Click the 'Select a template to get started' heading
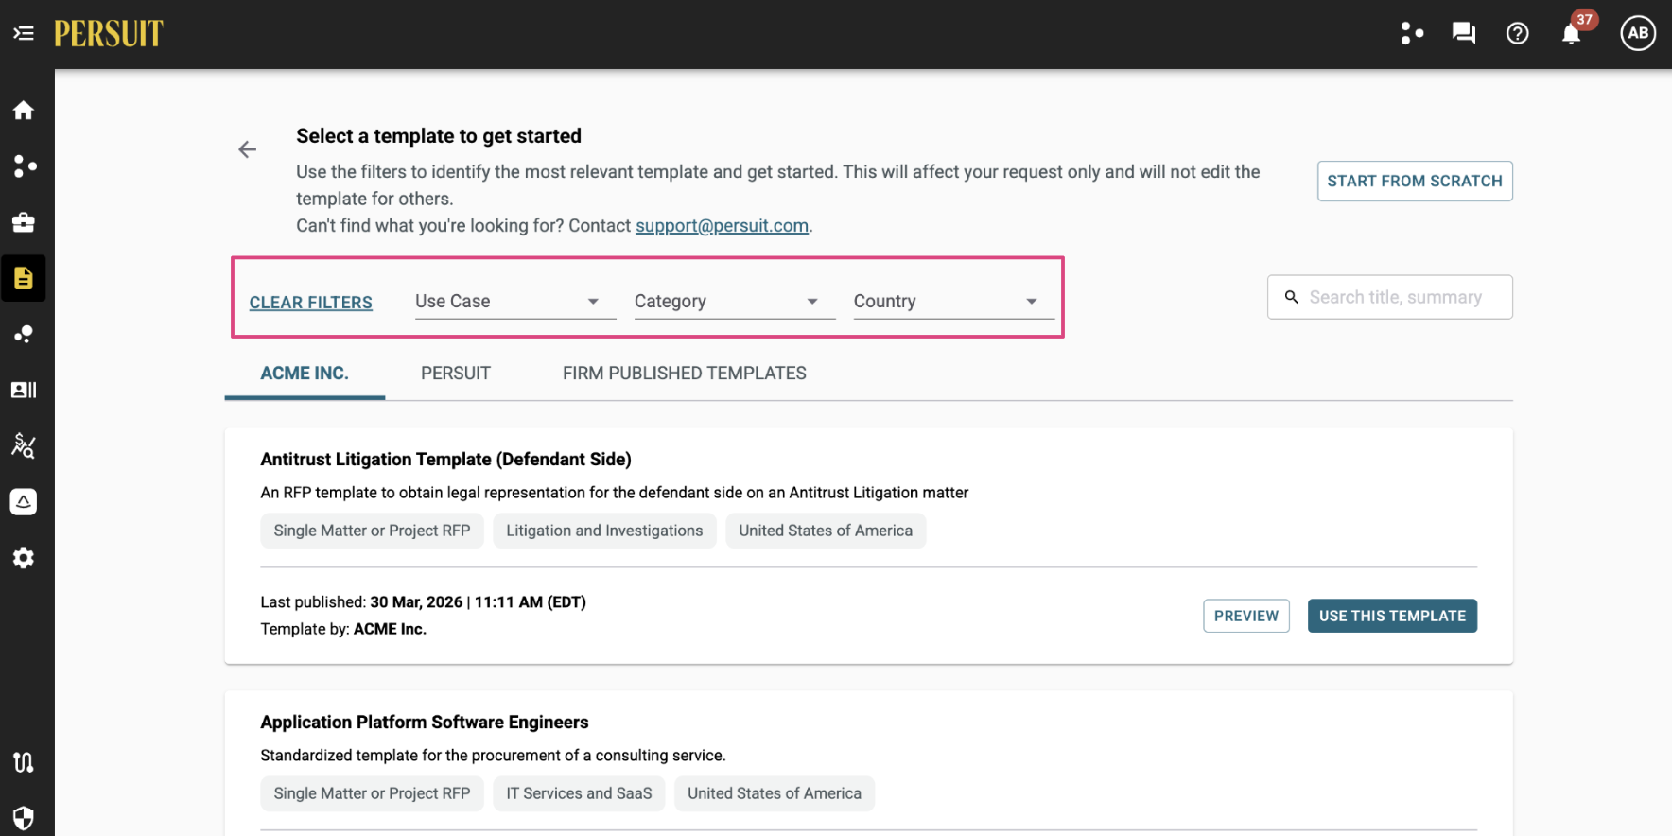This screenshot has width=1672, height=836. 439,136
